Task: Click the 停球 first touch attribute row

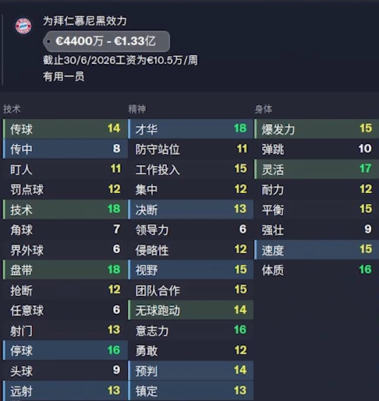Action: point(65,350)
